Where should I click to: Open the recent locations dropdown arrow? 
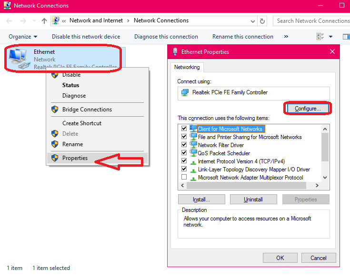tap(34, 21)
